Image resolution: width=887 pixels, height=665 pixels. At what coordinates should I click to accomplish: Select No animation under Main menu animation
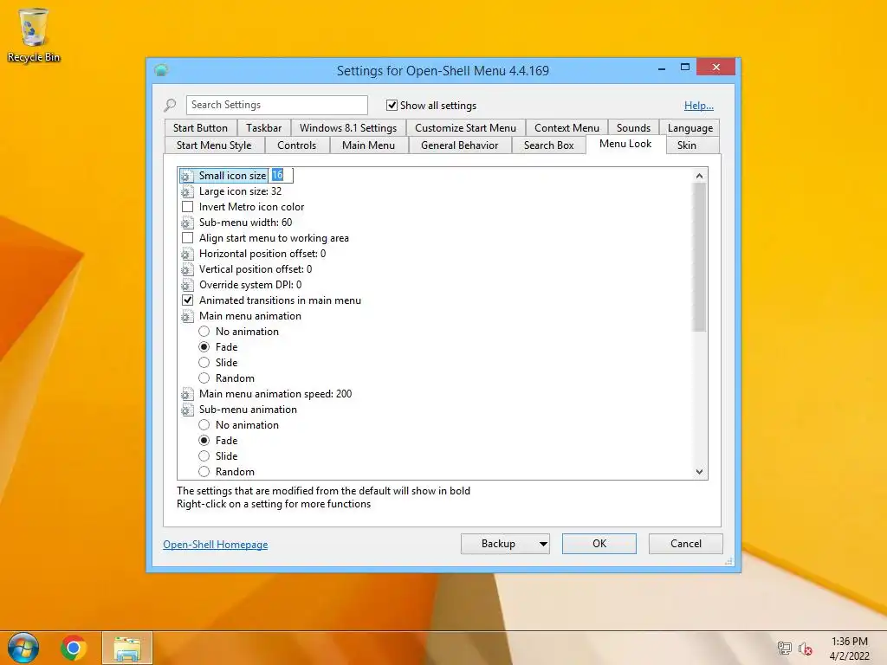pyautogui.click(x=204, y=332)
